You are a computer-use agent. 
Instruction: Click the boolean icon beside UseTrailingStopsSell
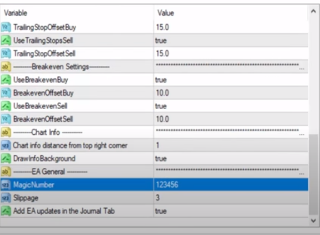(x=6, y=41)
